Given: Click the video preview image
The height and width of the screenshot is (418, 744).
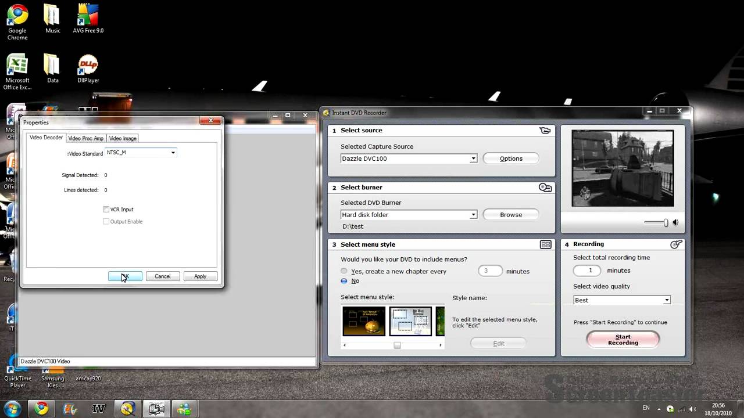Looking at the screenshot, I should click(x=623, y=168).
